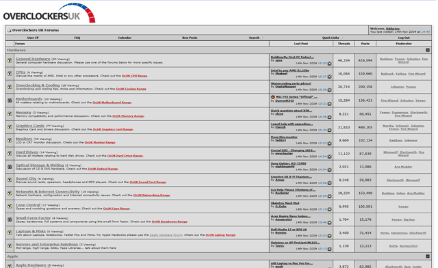This screenshot has width=438, height=268.
Task: Open moderator Yewen's profile in Case Central row
Action: coord(403,206)
